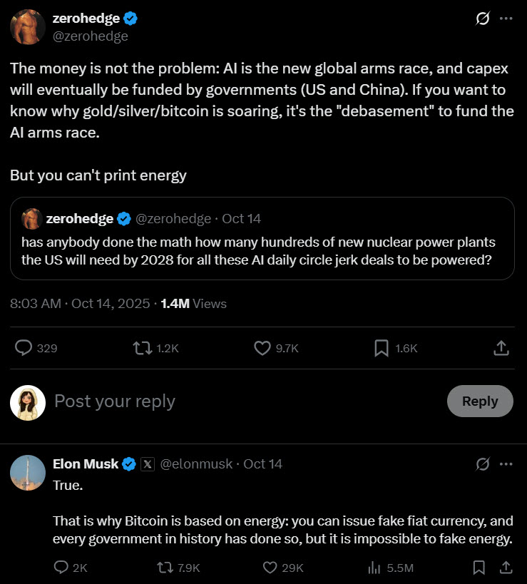Focus the Post your reply field
Screen dimensions: 527x584
point(178,401)
